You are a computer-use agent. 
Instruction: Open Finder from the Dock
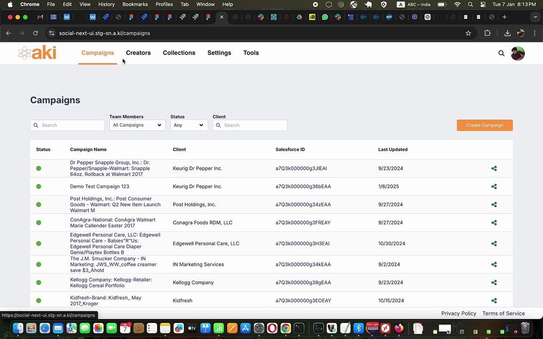[x=18, y=328]
